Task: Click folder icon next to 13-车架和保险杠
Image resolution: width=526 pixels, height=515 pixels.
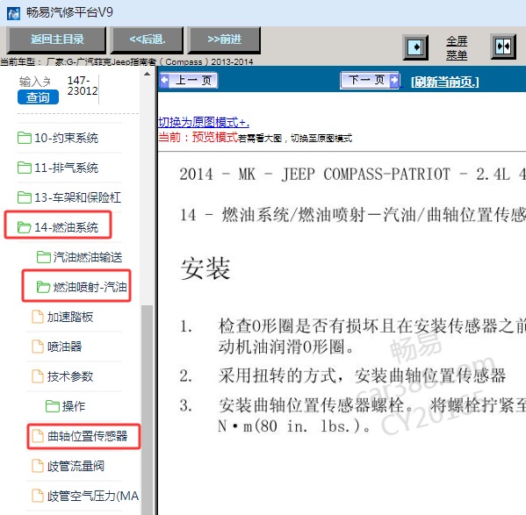Action: [25, 197]
